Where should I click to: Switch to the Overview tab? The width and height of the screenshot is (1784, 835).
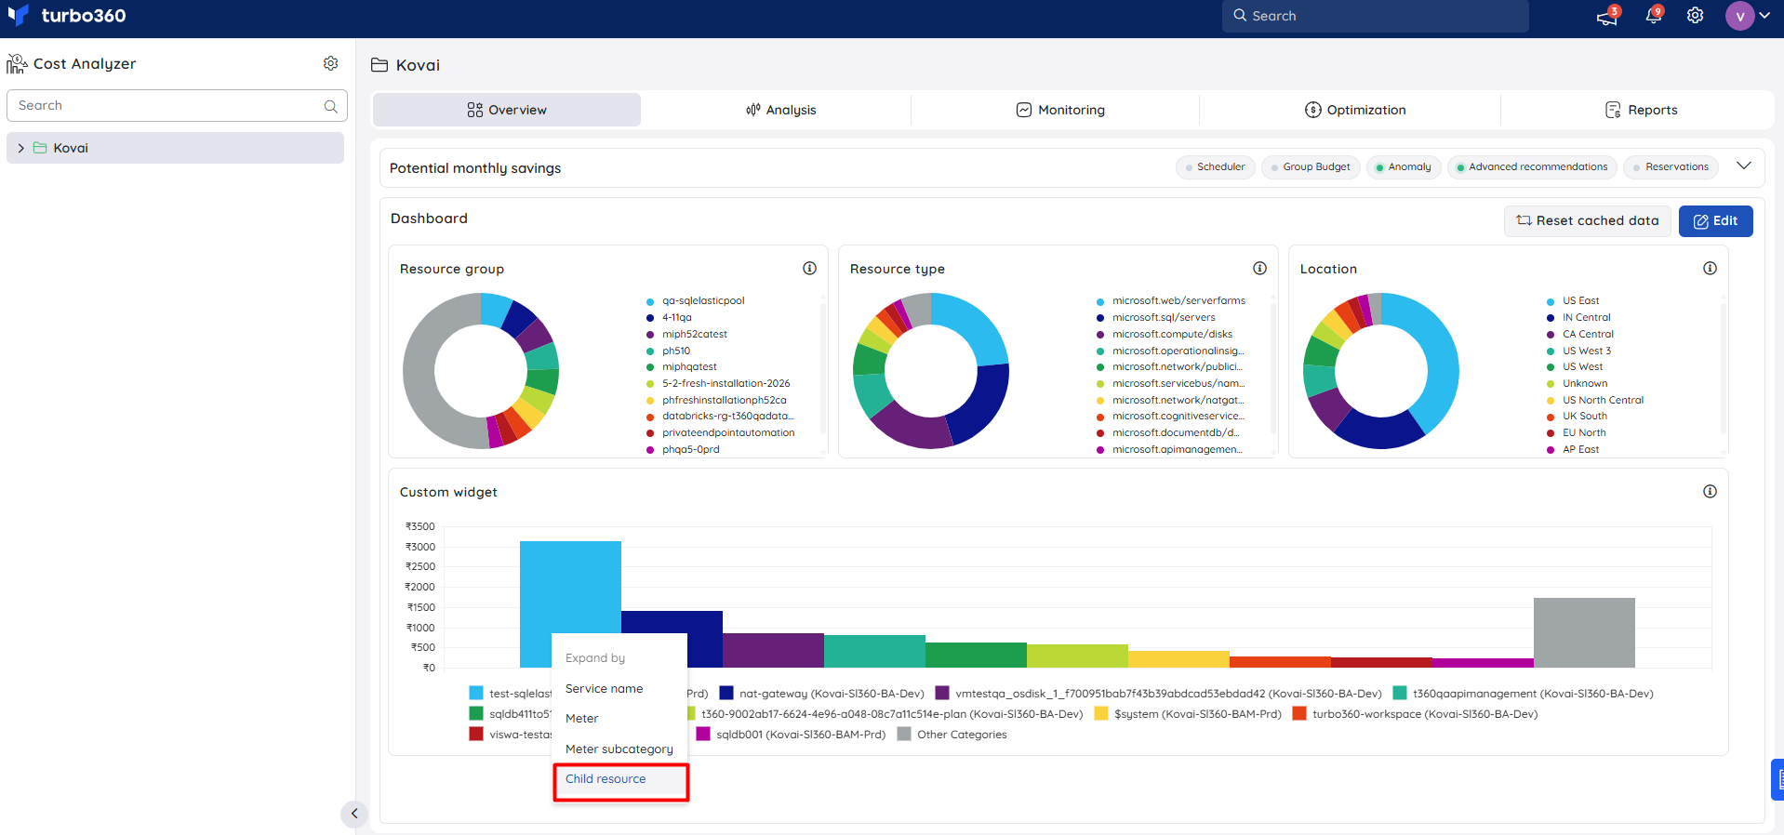pos(507,110)
